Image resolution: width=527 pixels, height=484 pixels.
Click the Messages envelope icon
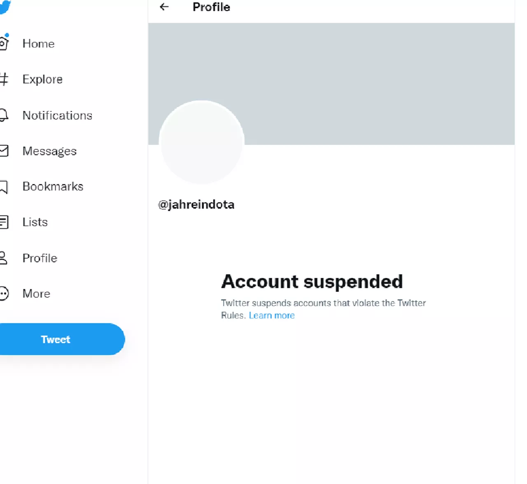point(4,151)
